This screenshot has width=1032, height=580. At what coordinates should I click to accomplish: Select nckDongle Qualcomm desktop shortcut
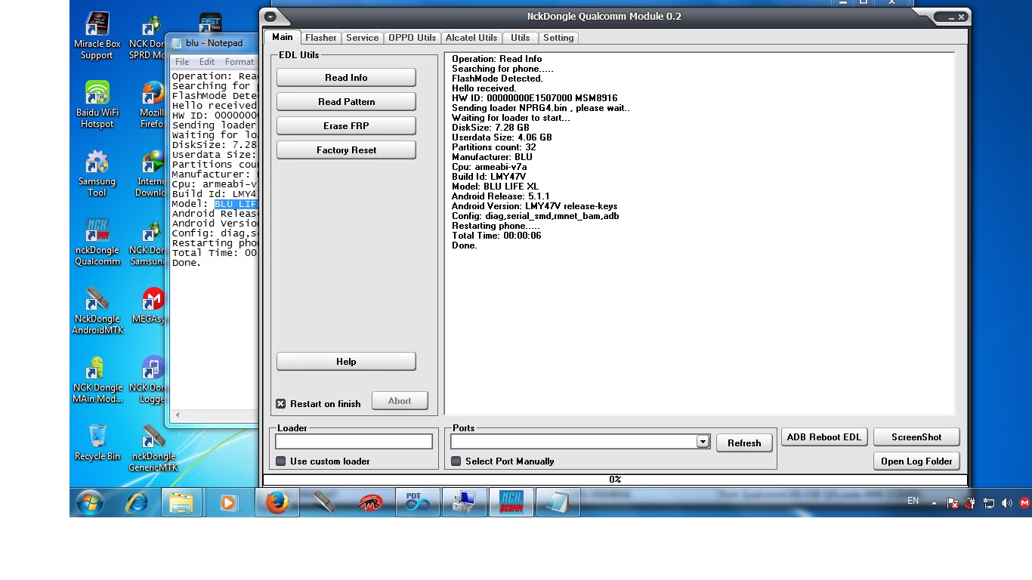click(97, 242)
